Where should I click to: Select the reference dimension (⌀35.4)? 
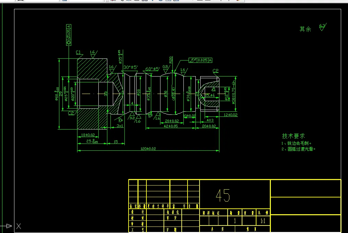(x=173, y=94)
